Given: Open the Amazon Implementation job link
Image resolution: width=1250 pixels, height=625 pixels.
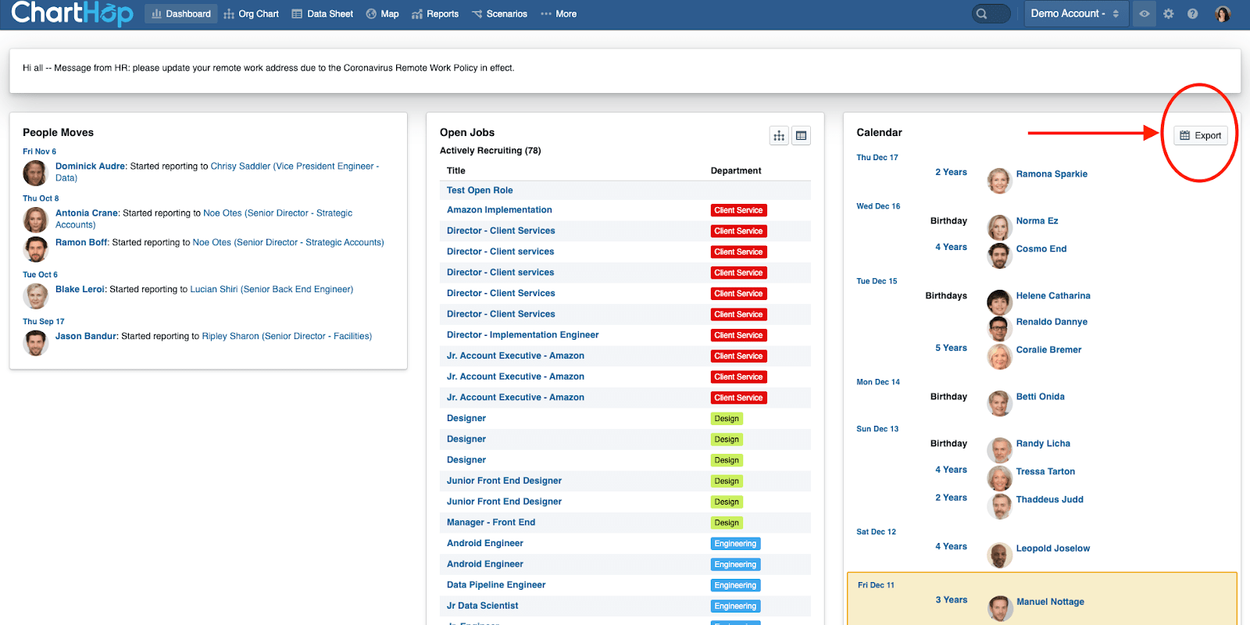Looking at the screenshot, I should pos(499,210).
